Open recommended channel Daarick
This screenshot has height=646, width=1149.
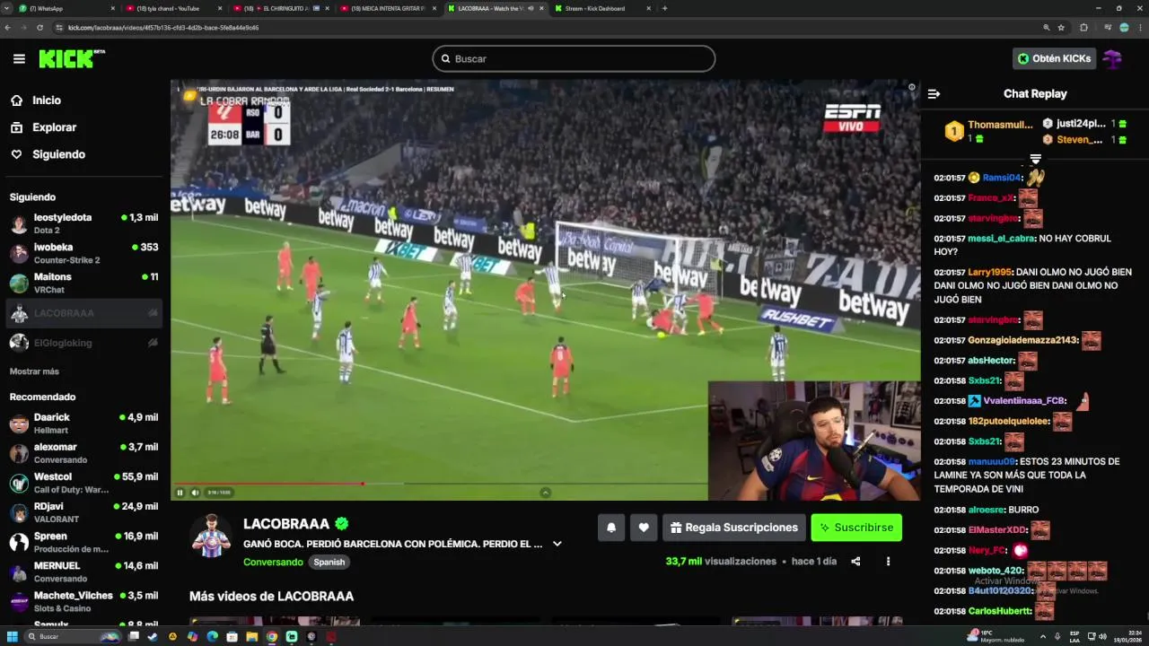point(83,423)
